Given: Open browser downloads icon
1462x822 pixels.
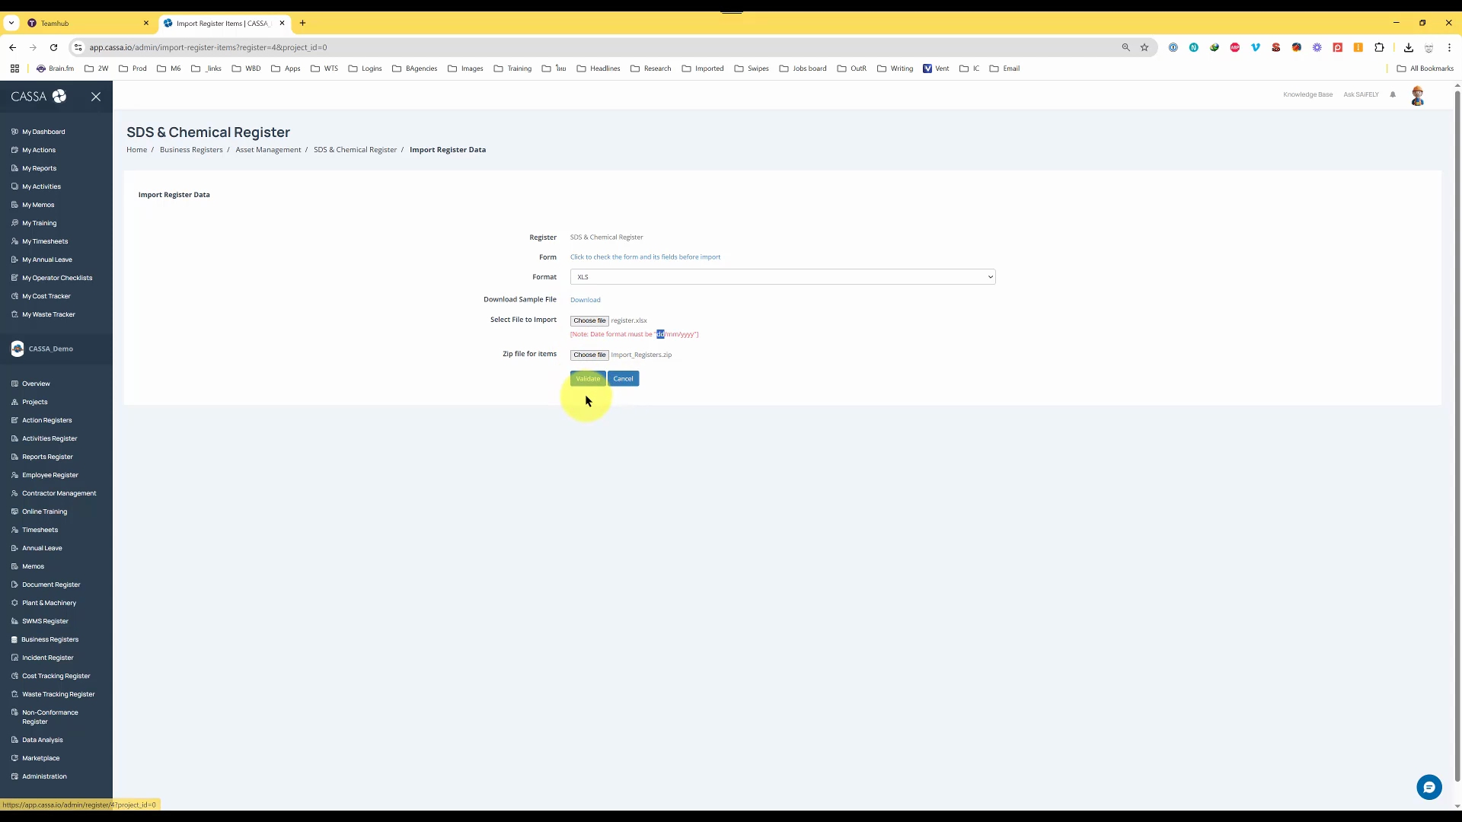Looking at the screenshot, I should coord(1409,47).
